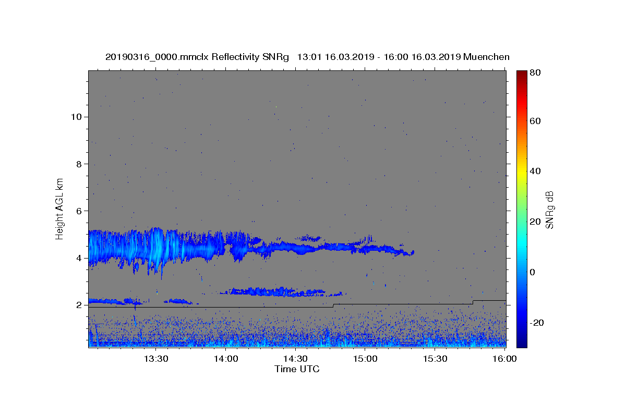The width and height of the screenshot is (626, 417).
Task: Click the colorbar value 80
Action: point(535,73)
